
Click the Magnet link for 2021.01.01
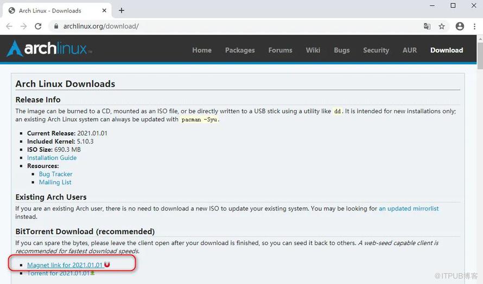click(65, 265)
